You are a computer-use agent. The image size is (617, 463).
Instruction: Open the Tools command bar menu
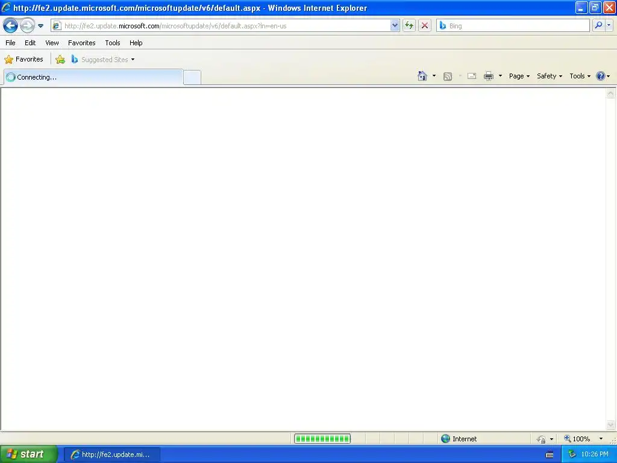coord(580,76)
